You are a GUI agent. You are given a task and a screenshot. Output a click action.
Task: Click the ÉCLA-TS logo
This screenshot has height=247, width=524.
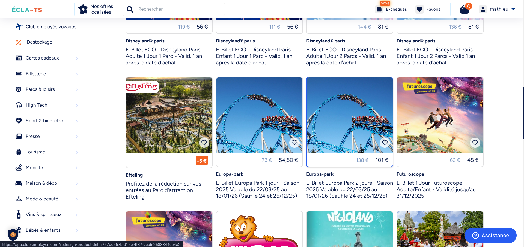point(27,10)
